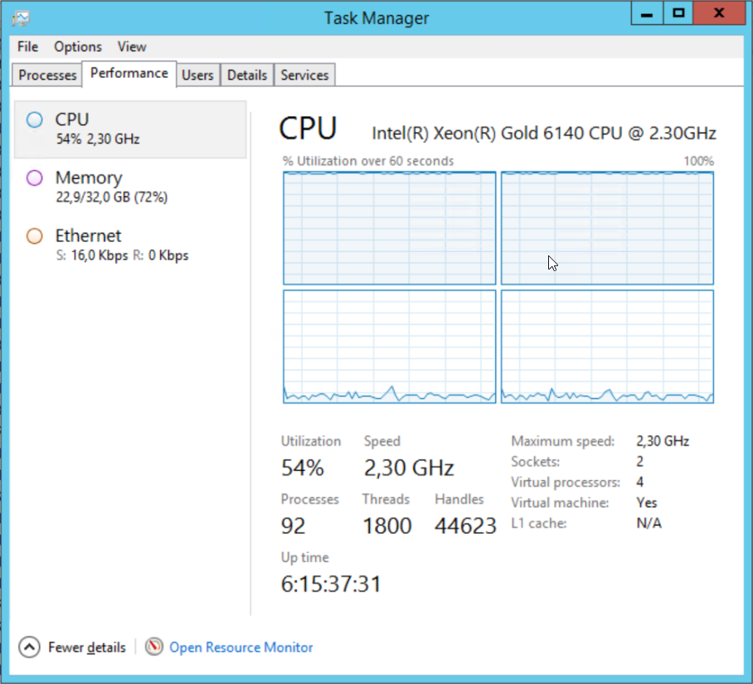Maximize the Task Manager window
Screen dimensions: 753x684
tap(678, 13)
